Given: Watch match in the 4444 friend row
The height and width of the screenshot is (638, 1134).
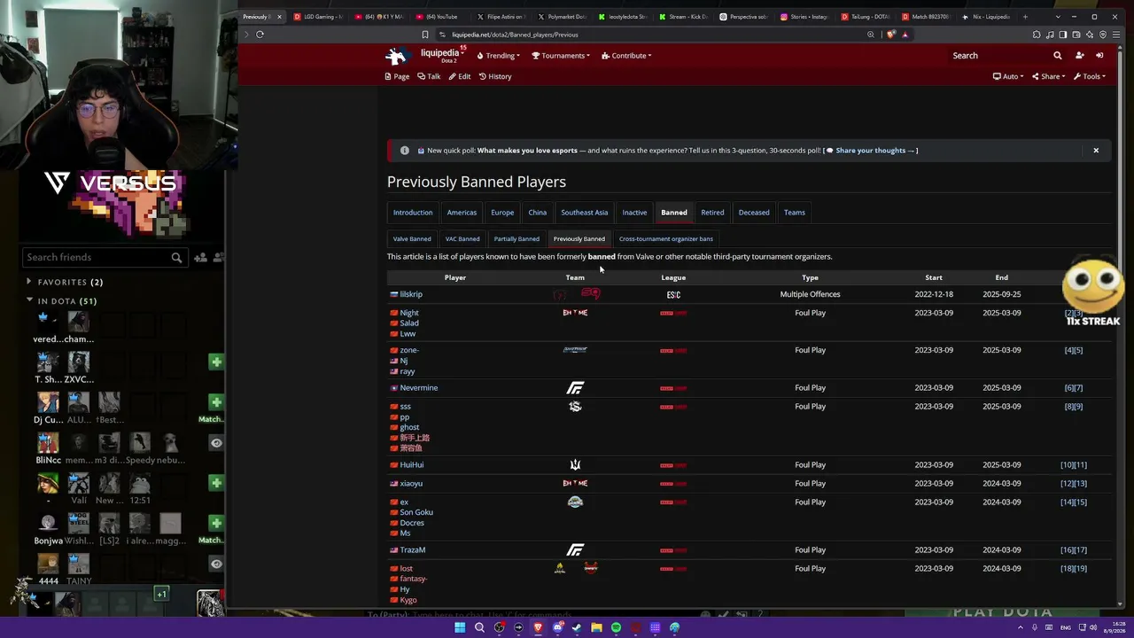Looking at the screenshot, I should (216, 564).
